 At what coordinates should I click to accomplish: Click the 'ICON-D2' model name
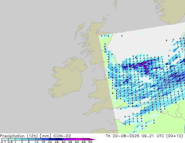tap(62, 136)
